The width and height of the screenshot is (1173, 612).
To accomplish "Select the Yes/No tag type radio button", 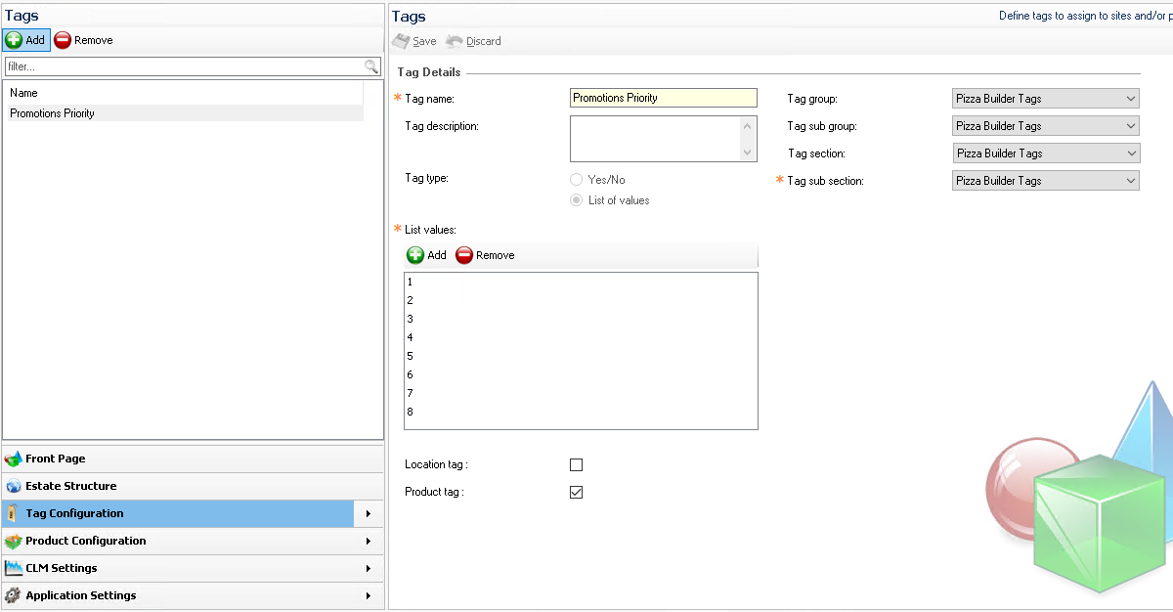I will [x=577, y=180].
